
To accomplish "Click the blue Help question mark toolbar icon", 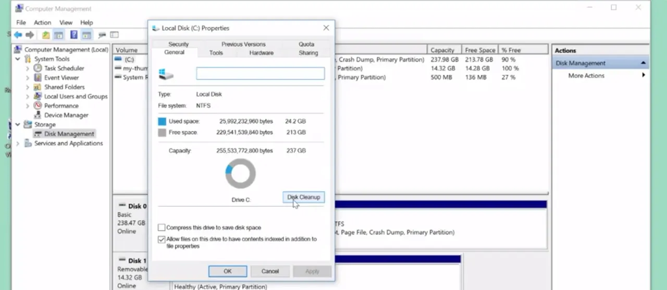I will coord(73,35).
